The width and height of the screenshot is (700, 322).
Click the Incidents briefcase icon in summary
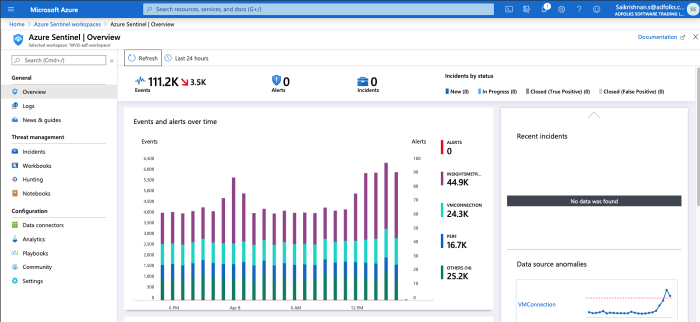(x=363, y=81)
